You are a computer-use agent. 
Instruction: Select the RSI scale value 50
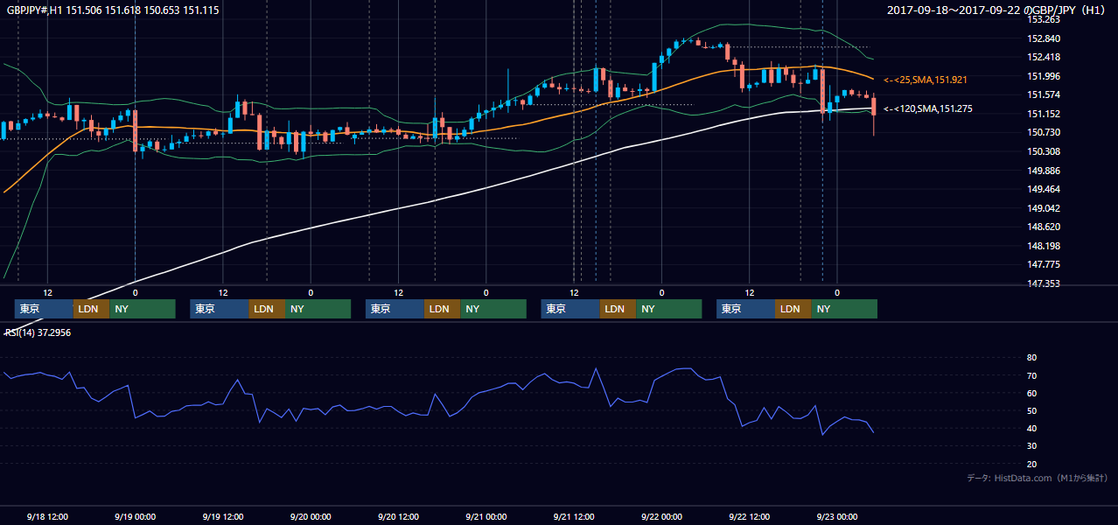[x=1032, y=410]
